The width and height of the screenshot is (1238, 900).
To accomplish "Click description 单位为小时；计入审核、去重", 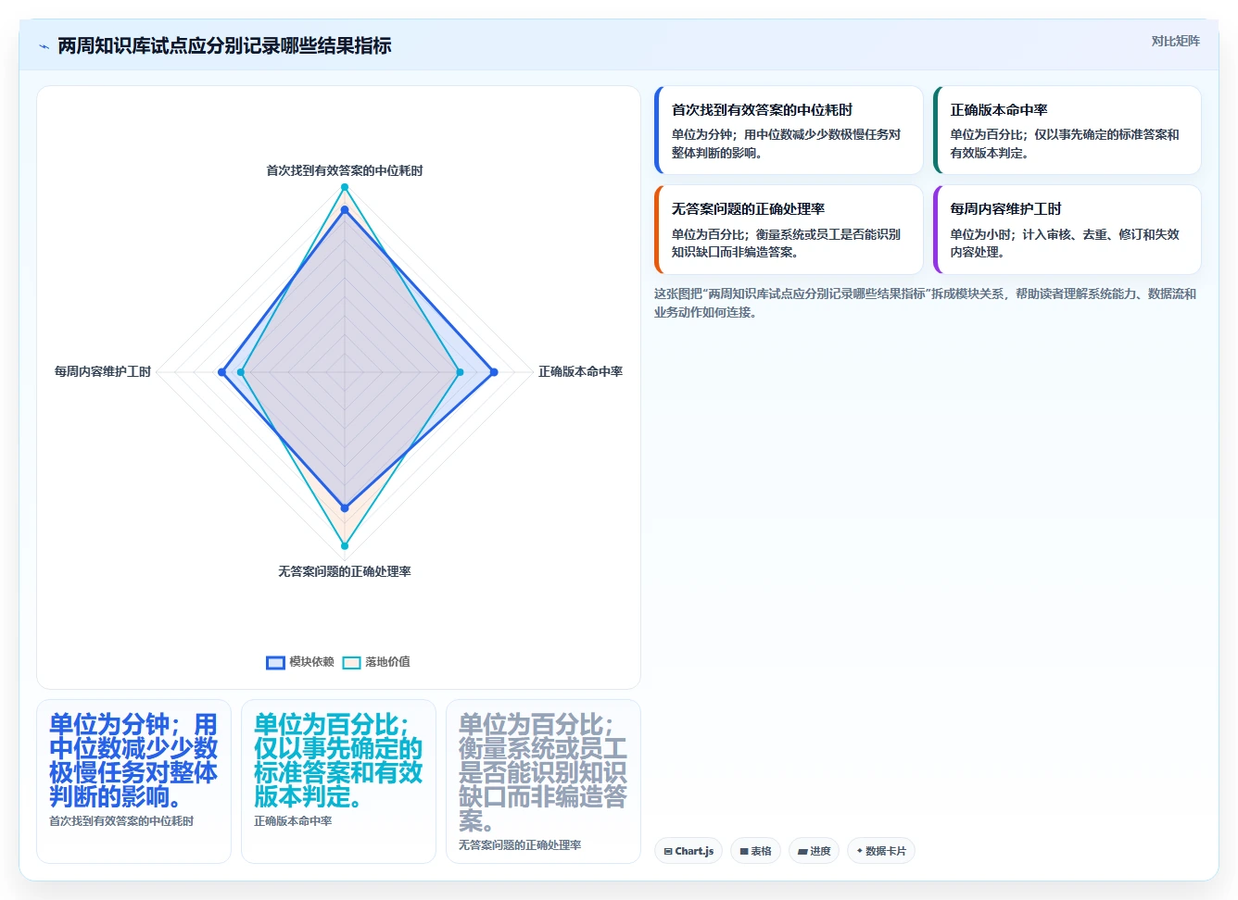I will tap(1065, 243).
